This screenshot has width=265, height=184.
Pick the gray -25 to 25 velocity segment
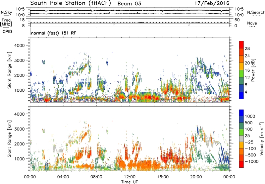coord(241,138)
